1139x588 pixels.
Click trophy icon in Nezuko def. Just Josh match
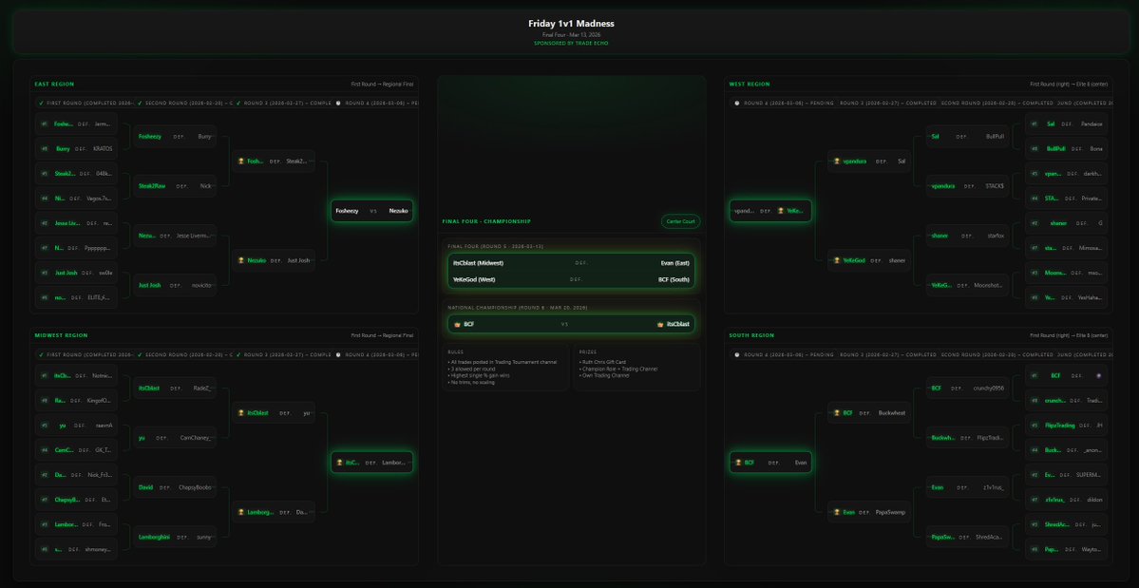pyautogui.click(x=241, y=260)
